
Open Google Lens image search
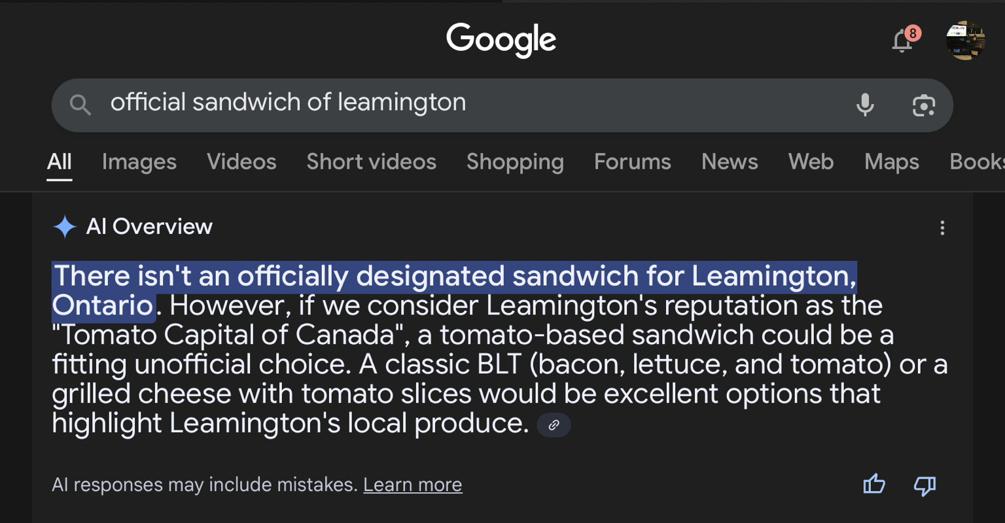(x=923, y=105)
